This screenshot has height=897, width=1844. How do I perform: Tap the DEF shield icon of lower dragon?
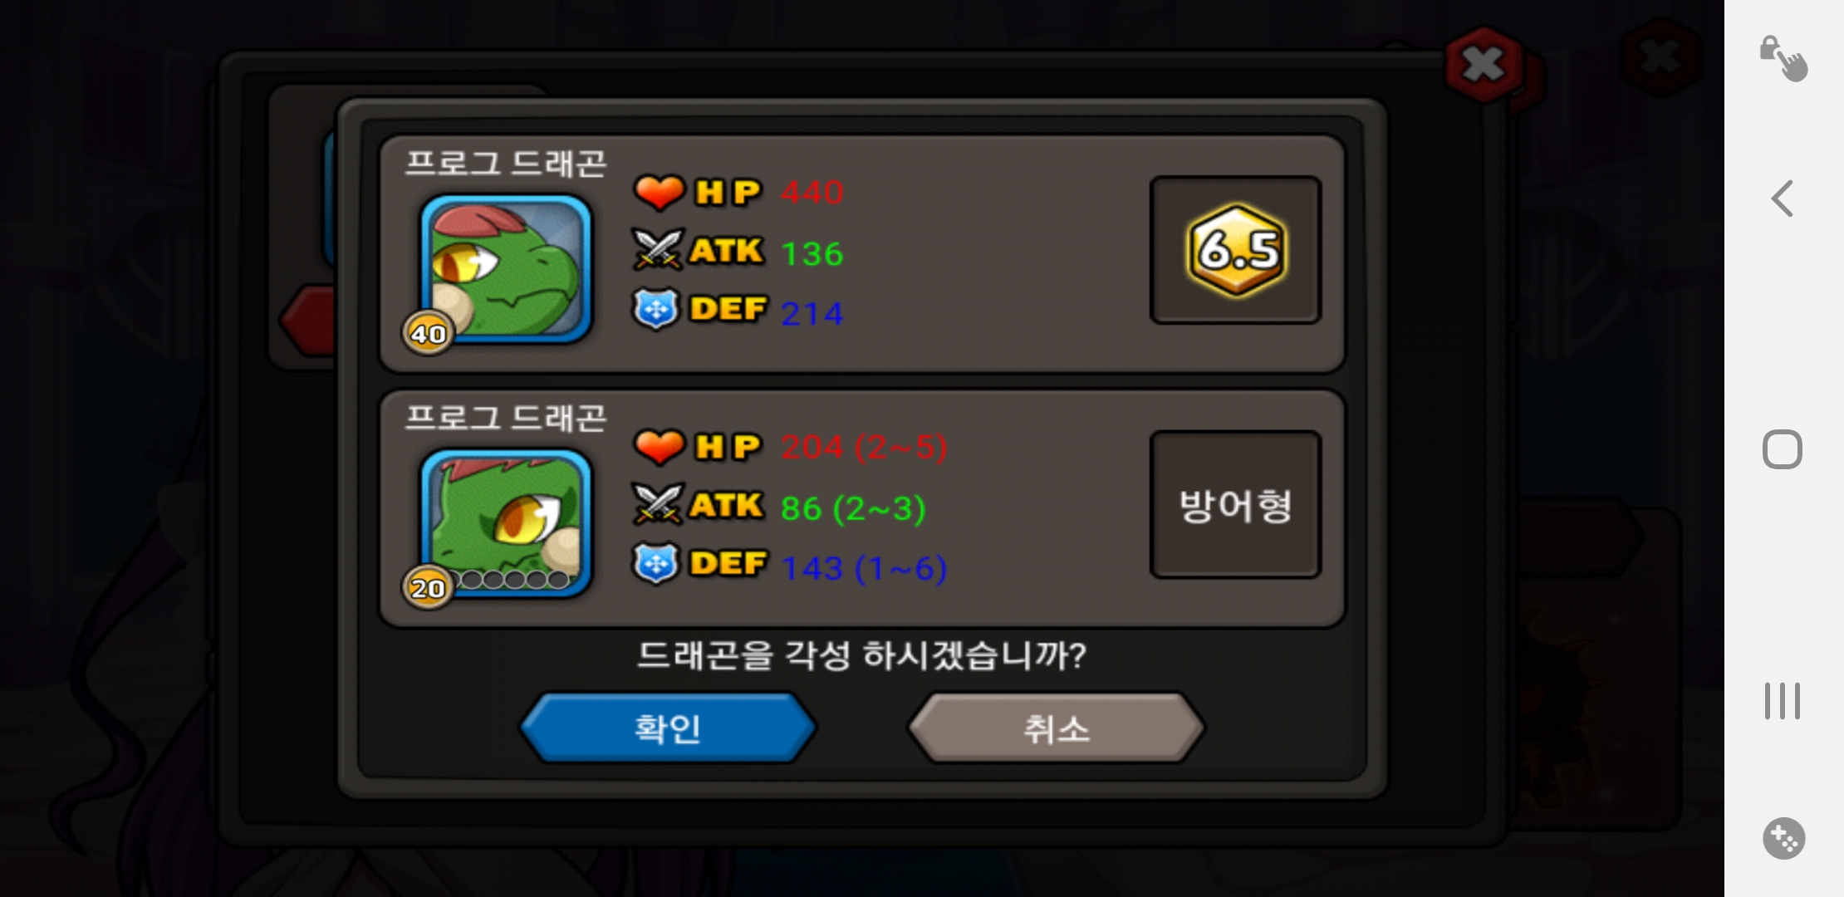[656, 563]
